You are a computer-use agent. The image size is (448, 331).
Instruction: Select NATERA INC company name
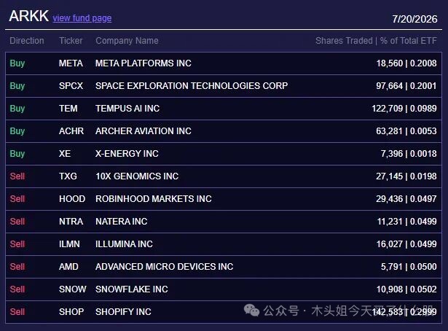tap(122, 221)
